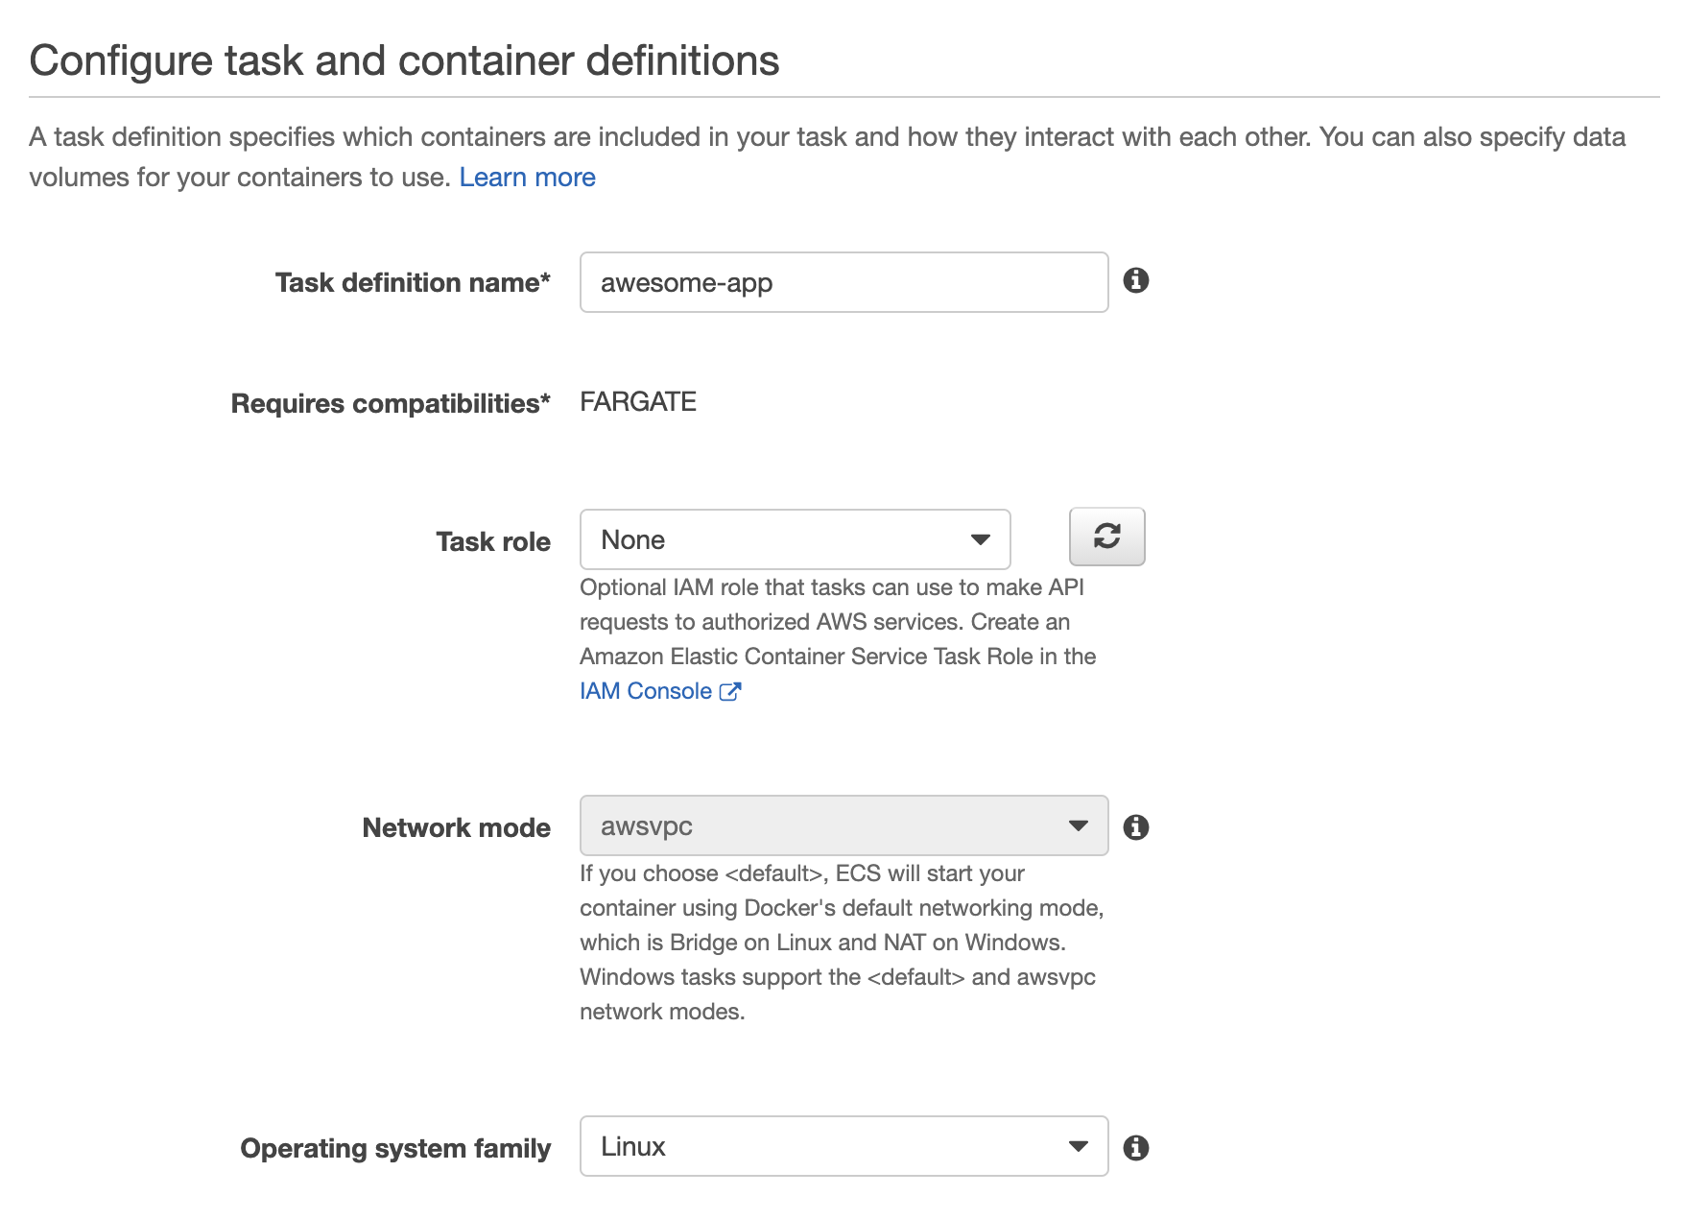The image size is (1687, 1219).
Task: Click inside the awesome-app name field
Action: point(843,281)
